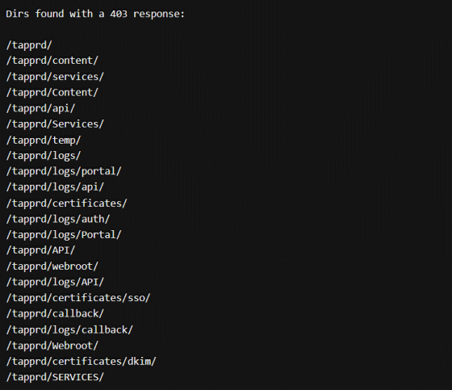Click the /tapprd/ root directory line
The height and width of the screenshot is (390, 452).
29,45
